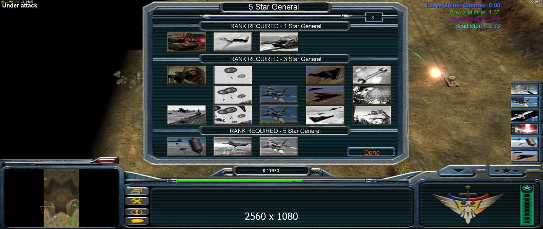Click the purple Soyuz Missile timer
543x229 pixels.
click(x=475, y=19)
